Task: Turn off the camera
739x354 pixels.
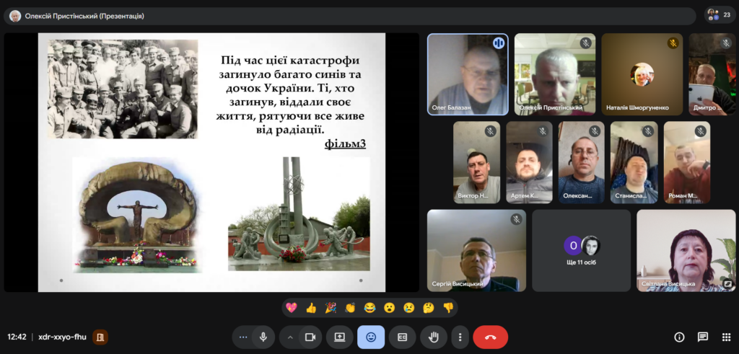Action: (310, 337)
